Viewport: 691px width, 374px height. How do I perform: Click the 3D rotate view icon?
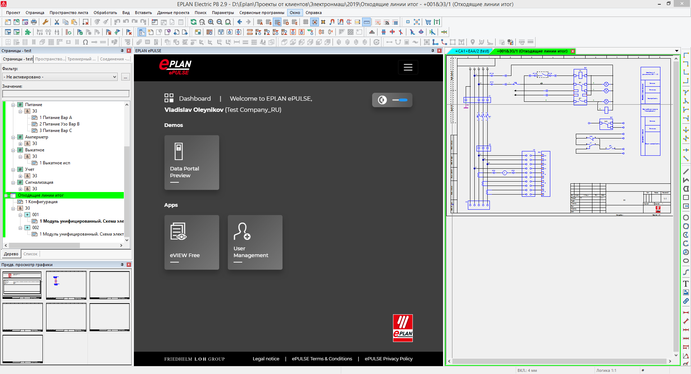pos(376,42)
